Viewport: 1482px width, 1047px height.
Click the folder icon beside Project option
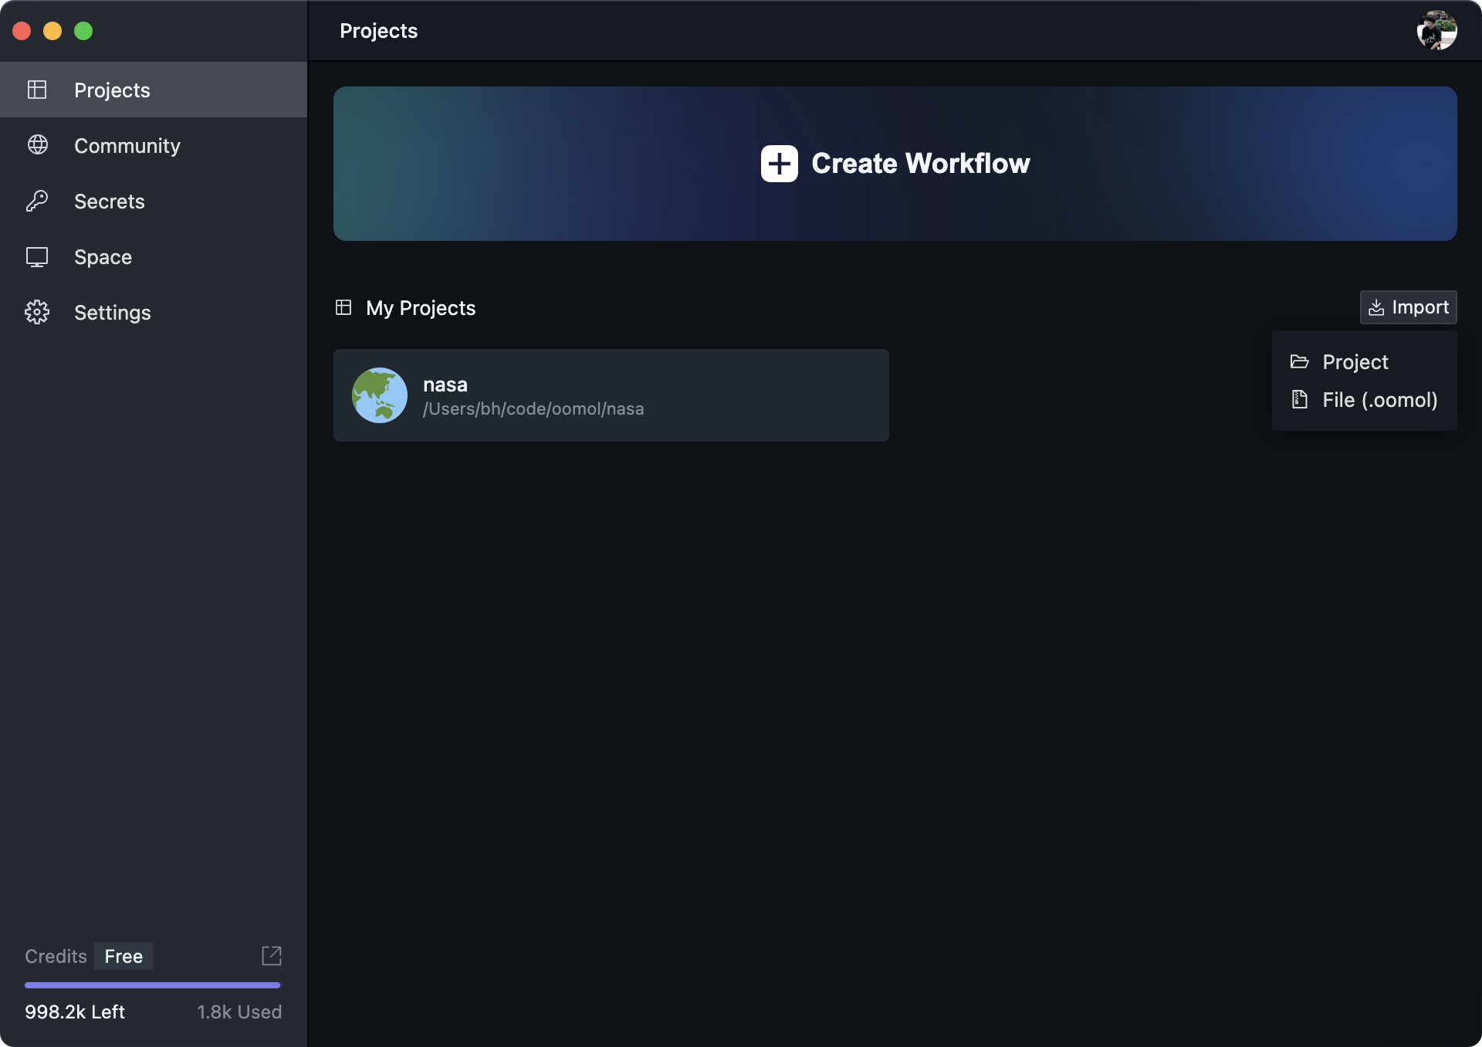[1300, 361]
